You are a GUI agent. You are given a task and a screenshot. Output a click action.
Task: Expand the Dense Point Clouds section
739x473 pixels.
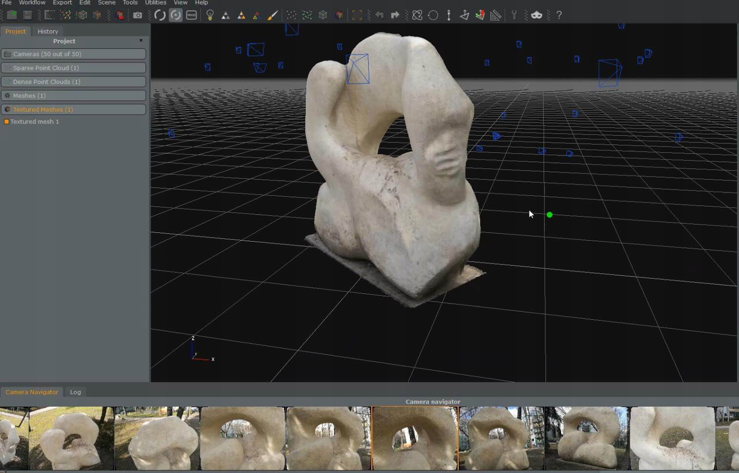coord(73,82)
